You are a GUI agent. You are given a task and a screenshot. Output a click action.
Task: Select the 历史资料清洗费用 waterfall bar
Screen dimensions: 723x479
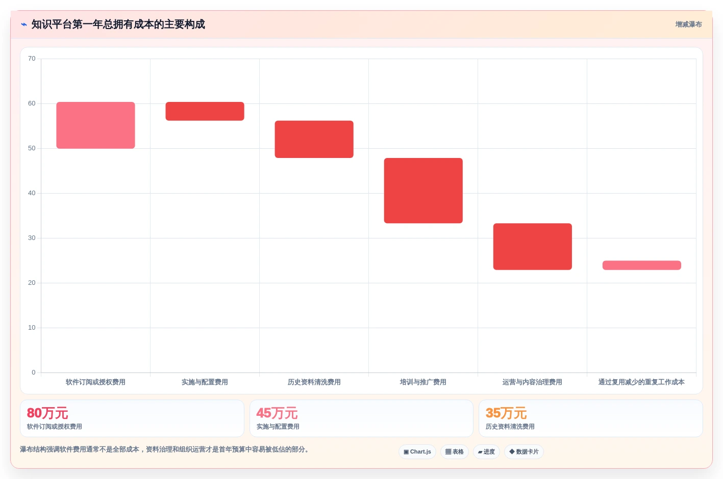314,139
